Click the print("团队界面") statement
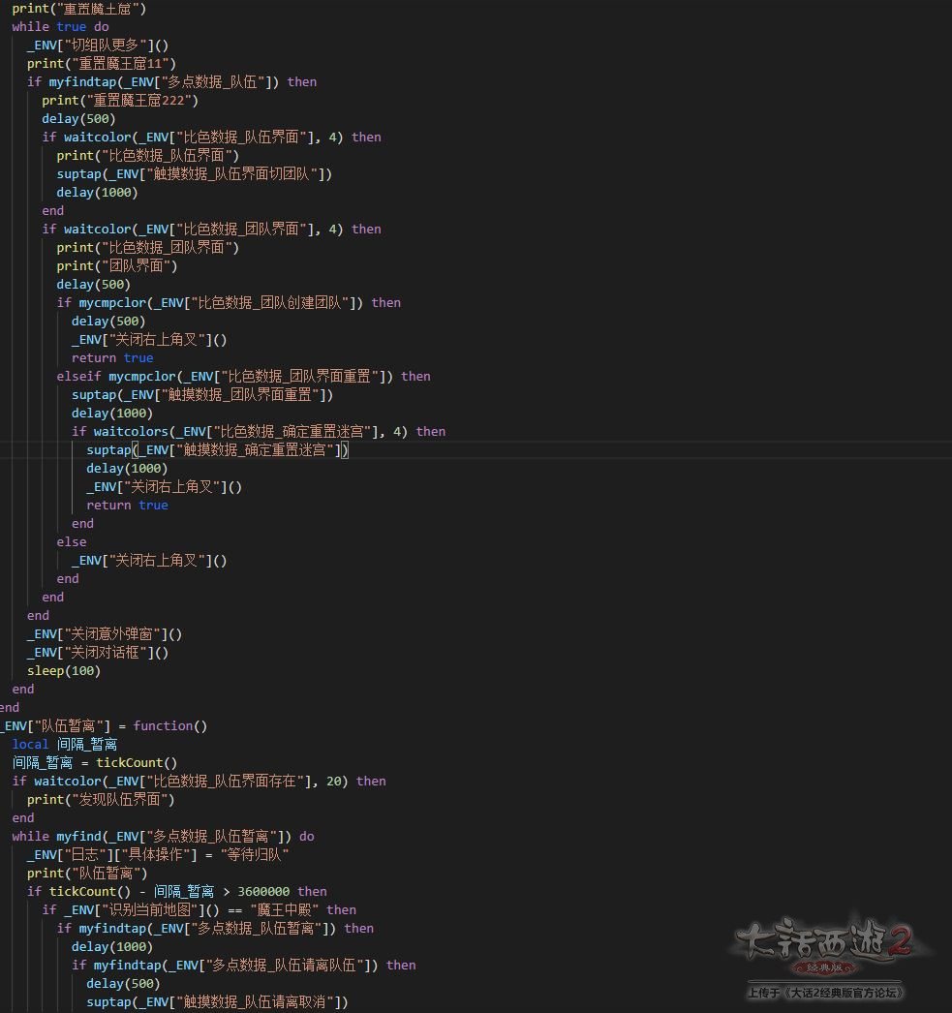 click(117, 266)
